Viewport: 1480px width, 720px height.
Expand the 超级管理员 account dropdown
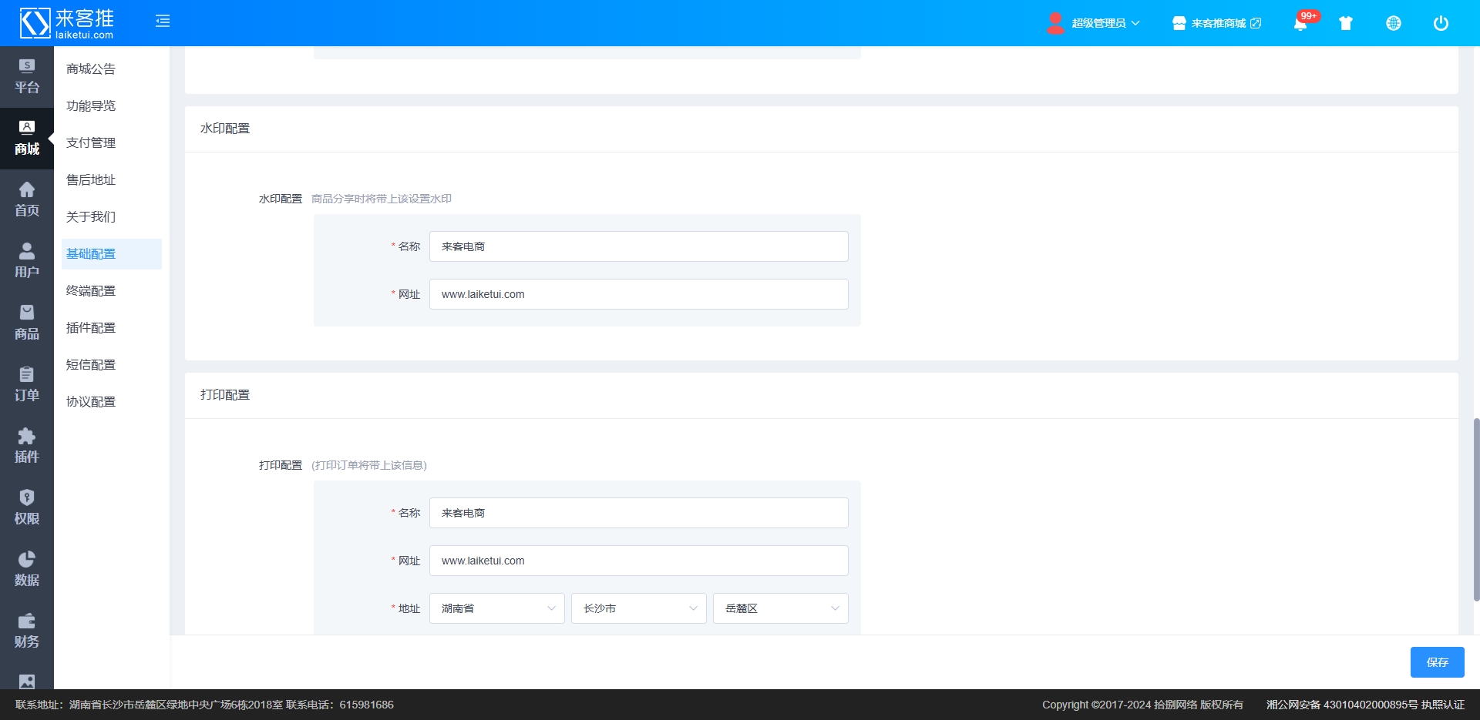(x=1094, y=23)
